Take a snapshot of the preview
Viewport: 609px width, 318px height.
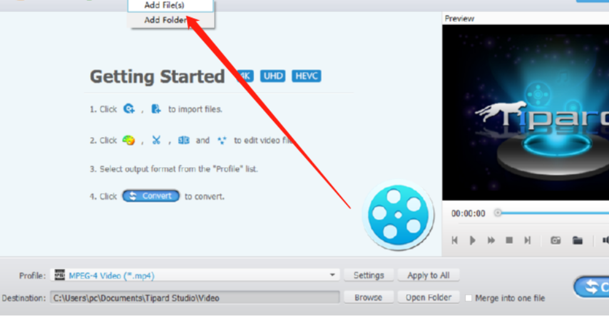(x=555, y=240)
